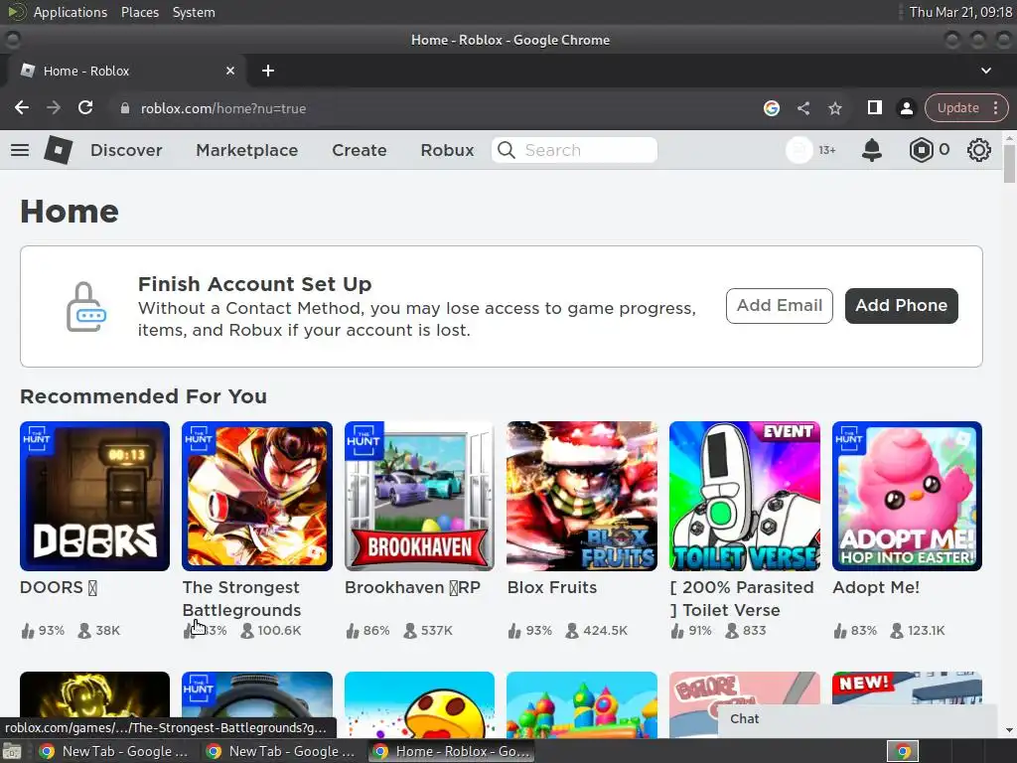View the site info padlock icon
The width and height of the screenshot is (1017, 763).
click(124, 108)
